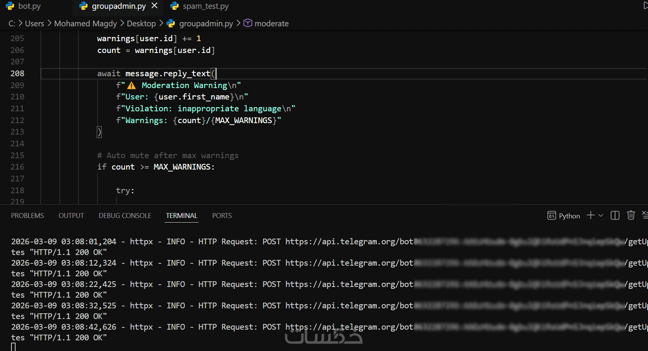Viewport: 648px width, 351px height.
Task: Click the clear terminal icon
Action: (645, 215)
